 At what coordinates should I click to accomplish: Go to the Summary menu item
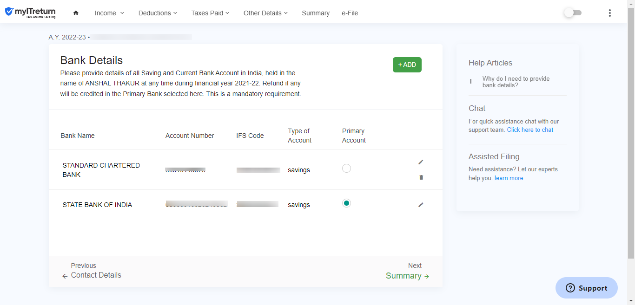(x=316, y=13)
